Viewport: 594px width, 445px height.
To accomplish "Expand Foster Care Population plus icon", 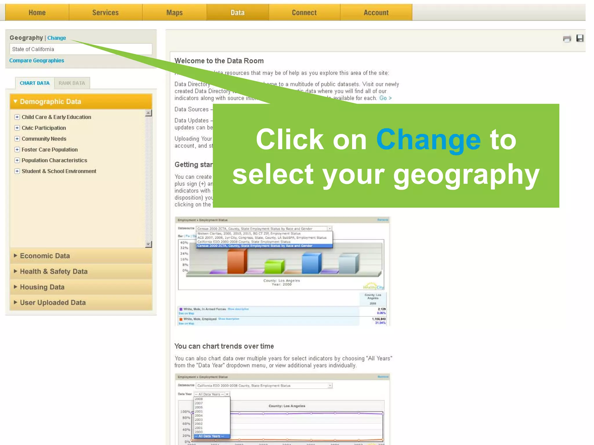I will [17, 149].
